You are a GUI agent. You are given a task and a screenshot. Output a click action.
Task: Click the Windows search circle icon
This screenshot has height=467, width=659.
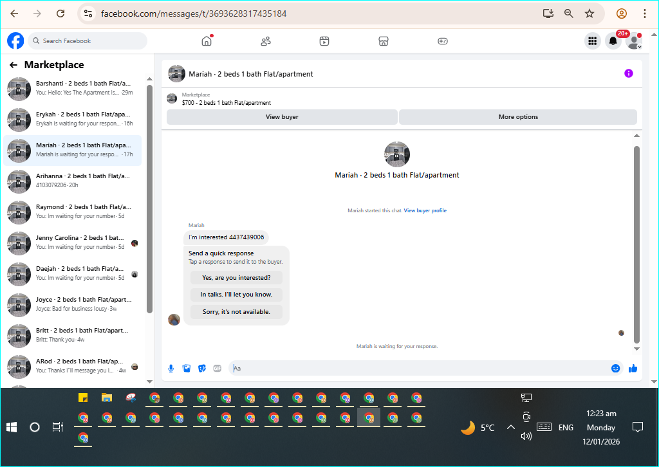tap(35, 428)
